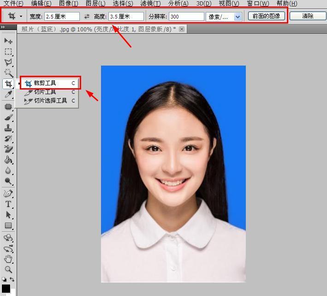The width and height of the screenshot is (327, 296).
Task: Open the 视图(V) menu
Action: (229, 3)
